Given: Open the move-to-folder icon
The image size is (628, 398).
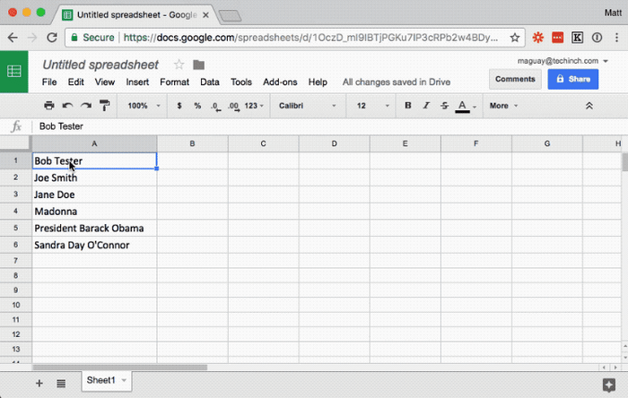Looking at the screenshot, I should [x=198, y=65].
